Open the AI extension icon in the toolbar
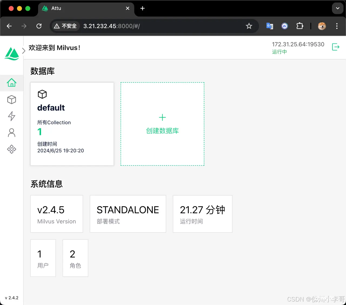The image size is (346, 305). pos(285,26)
